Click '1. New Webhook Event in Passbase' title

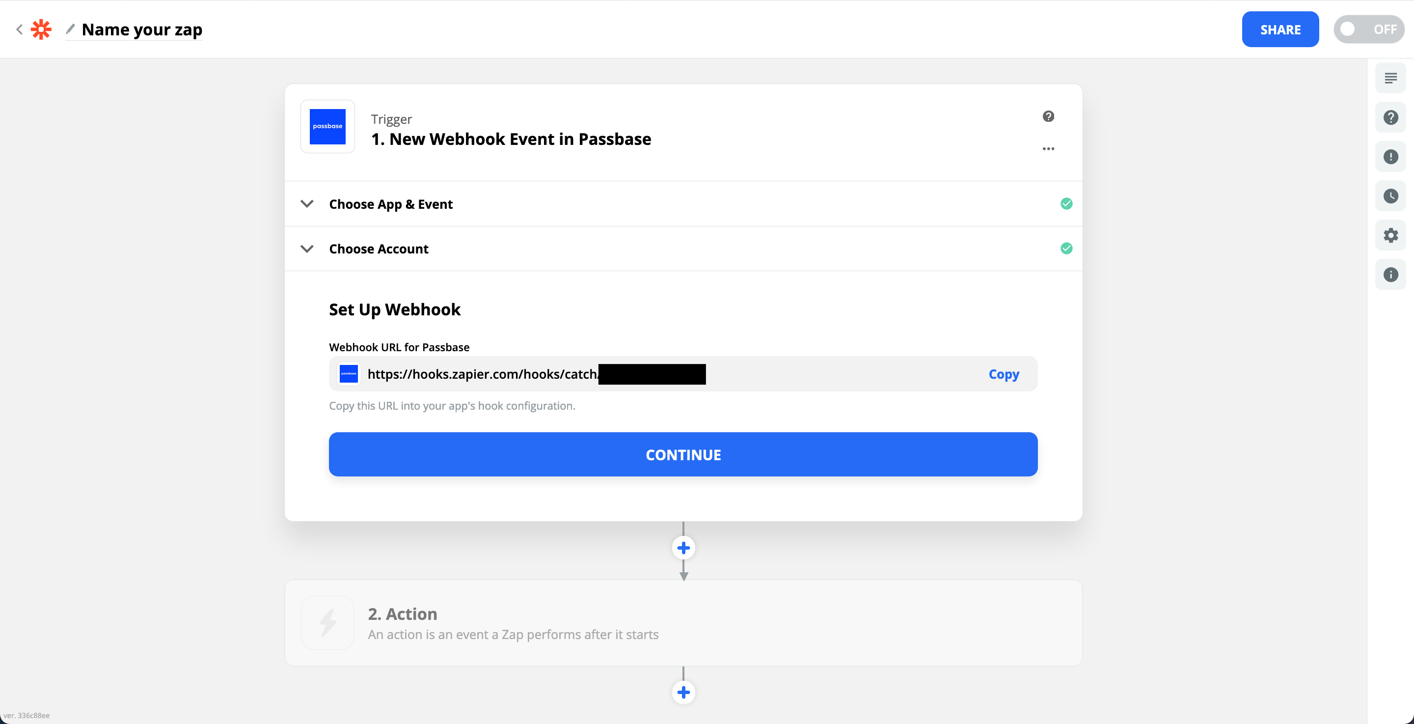511,139
